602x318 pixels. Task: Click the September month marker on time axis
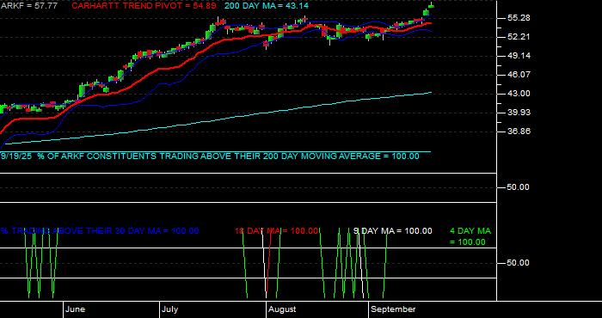tap(393, 309)
